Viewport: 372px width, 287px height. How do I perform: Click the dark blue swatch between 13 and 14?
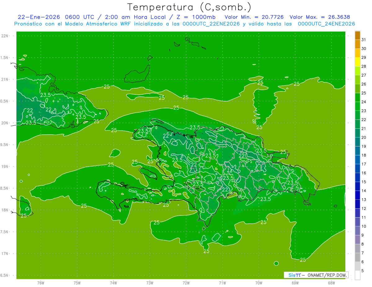(357, 195)
